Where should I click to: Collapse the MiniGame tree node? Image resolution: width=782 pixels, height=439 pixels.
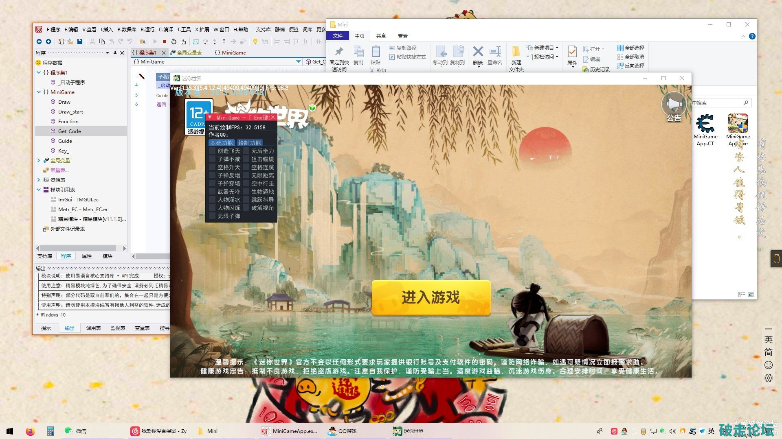(39, 92)
